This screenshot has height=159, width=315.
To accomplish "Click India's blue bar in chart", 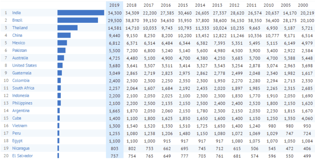I will coord(81,13).
